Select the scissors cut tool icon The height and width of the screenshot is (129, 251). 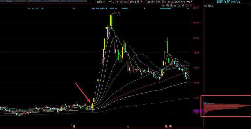tap(179, 6)
